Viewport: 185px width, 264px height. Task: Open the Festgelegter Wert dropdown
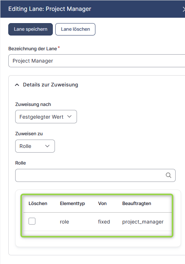pyautogui.click(x=46, y=117)
